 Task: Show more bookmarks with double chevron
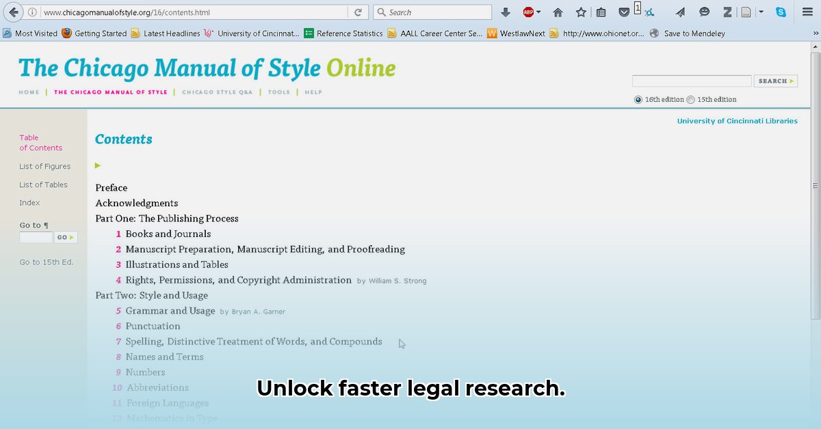[x=814, y=33]
